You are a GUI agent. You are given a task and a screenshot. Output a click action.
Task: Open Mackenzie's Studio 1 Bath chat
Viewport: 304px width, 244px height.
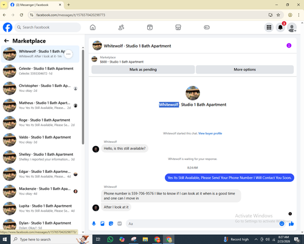click(40, 191)
